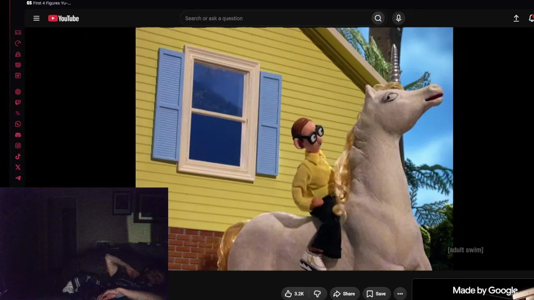The height and width of the screenshot is (300, 534).
Task: Open GX Control speedometer icon in sidebar
Action: coord(18,43)
